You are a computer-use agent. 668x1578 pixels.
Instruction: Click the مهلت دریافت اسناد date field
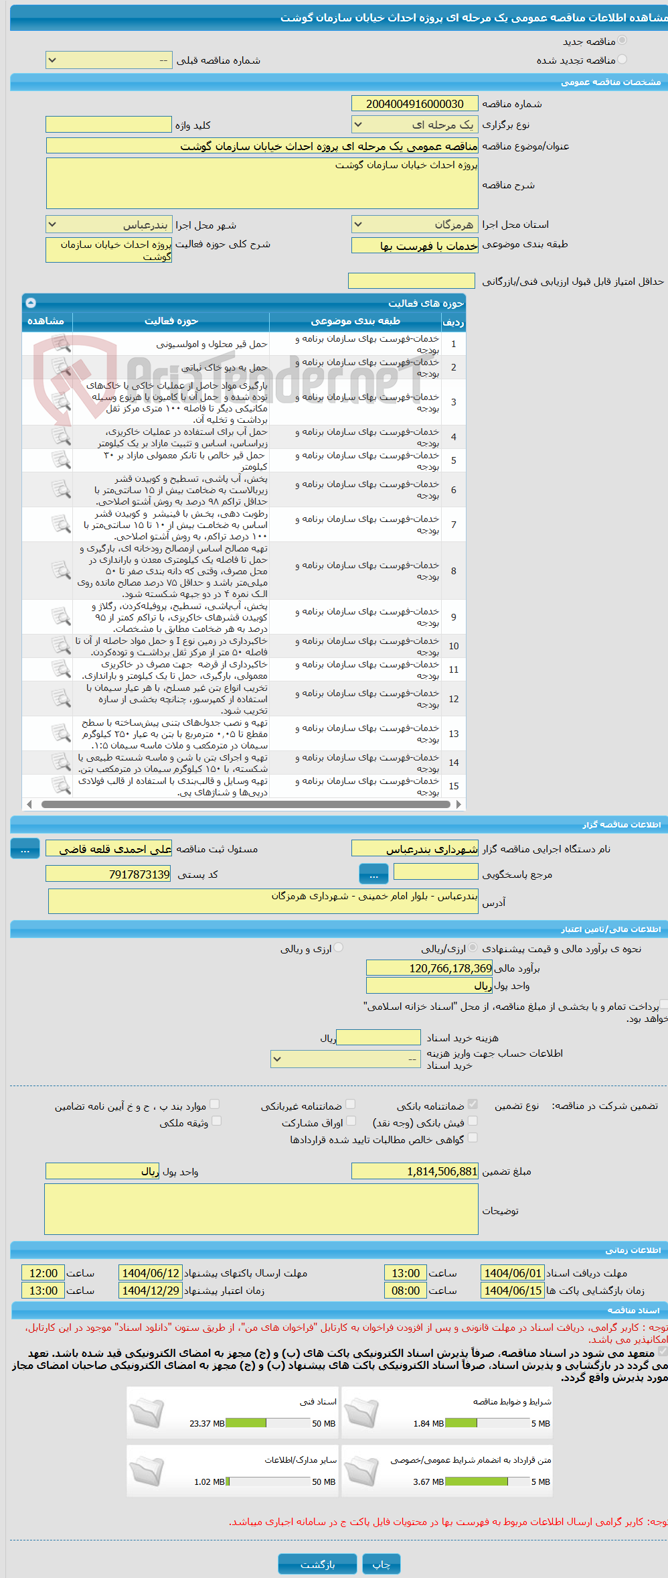[512, 1272]
